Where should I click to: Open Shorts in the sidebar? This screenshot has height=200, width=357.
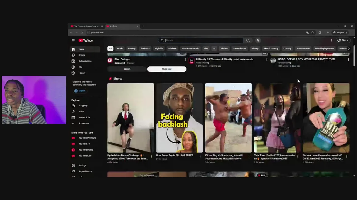pyautogui.click(x=85, y=55)
